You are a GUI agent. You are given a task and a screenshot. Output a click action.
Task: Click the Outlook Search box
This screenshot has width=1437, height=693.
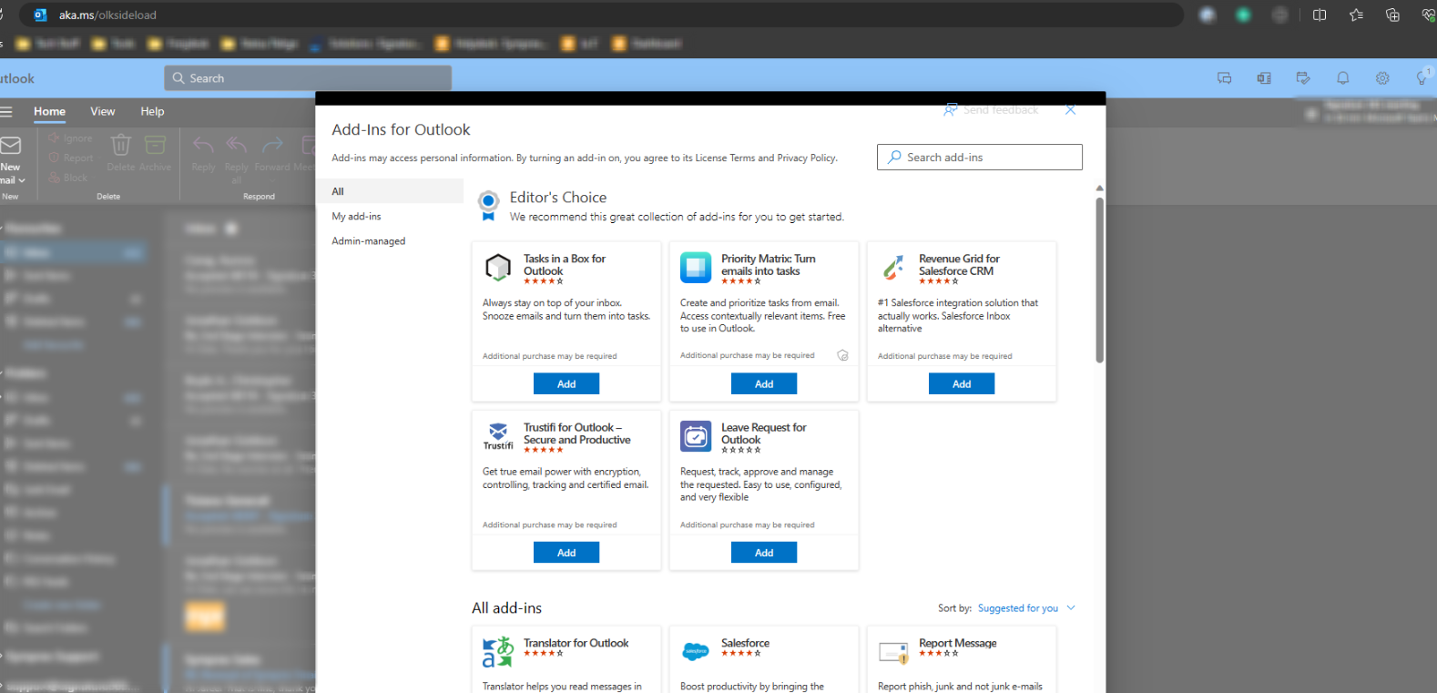(308, 78)
